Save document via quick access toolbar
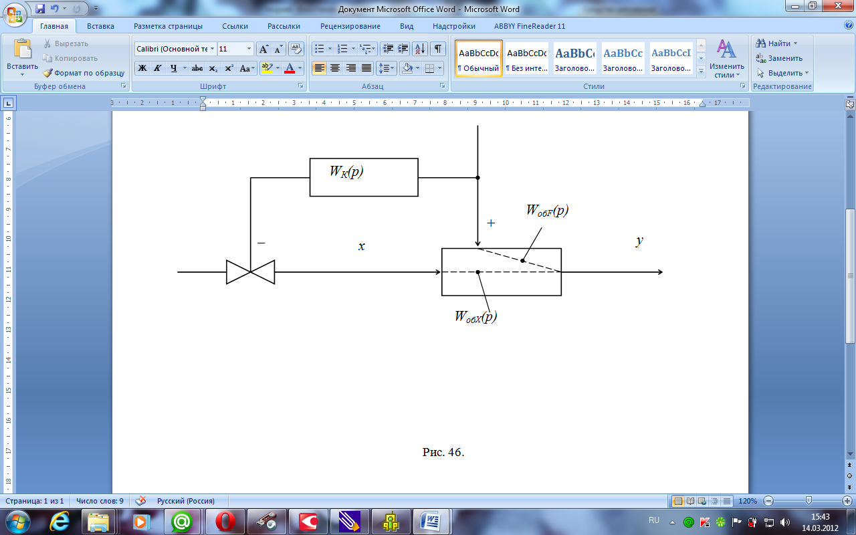856x535 pixels. click(40, 9)
